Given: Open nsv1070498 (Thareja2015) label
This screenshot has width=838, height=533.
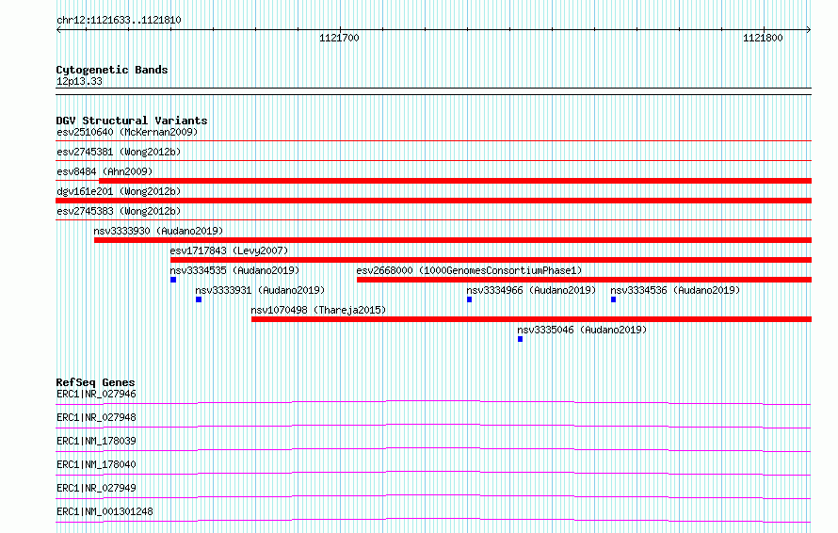Looking at the screenshot, I should pyautogui.click(x=318, y=310).
